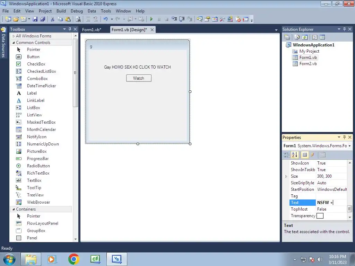
Task: Click the Text property value field
Action: 331,202
